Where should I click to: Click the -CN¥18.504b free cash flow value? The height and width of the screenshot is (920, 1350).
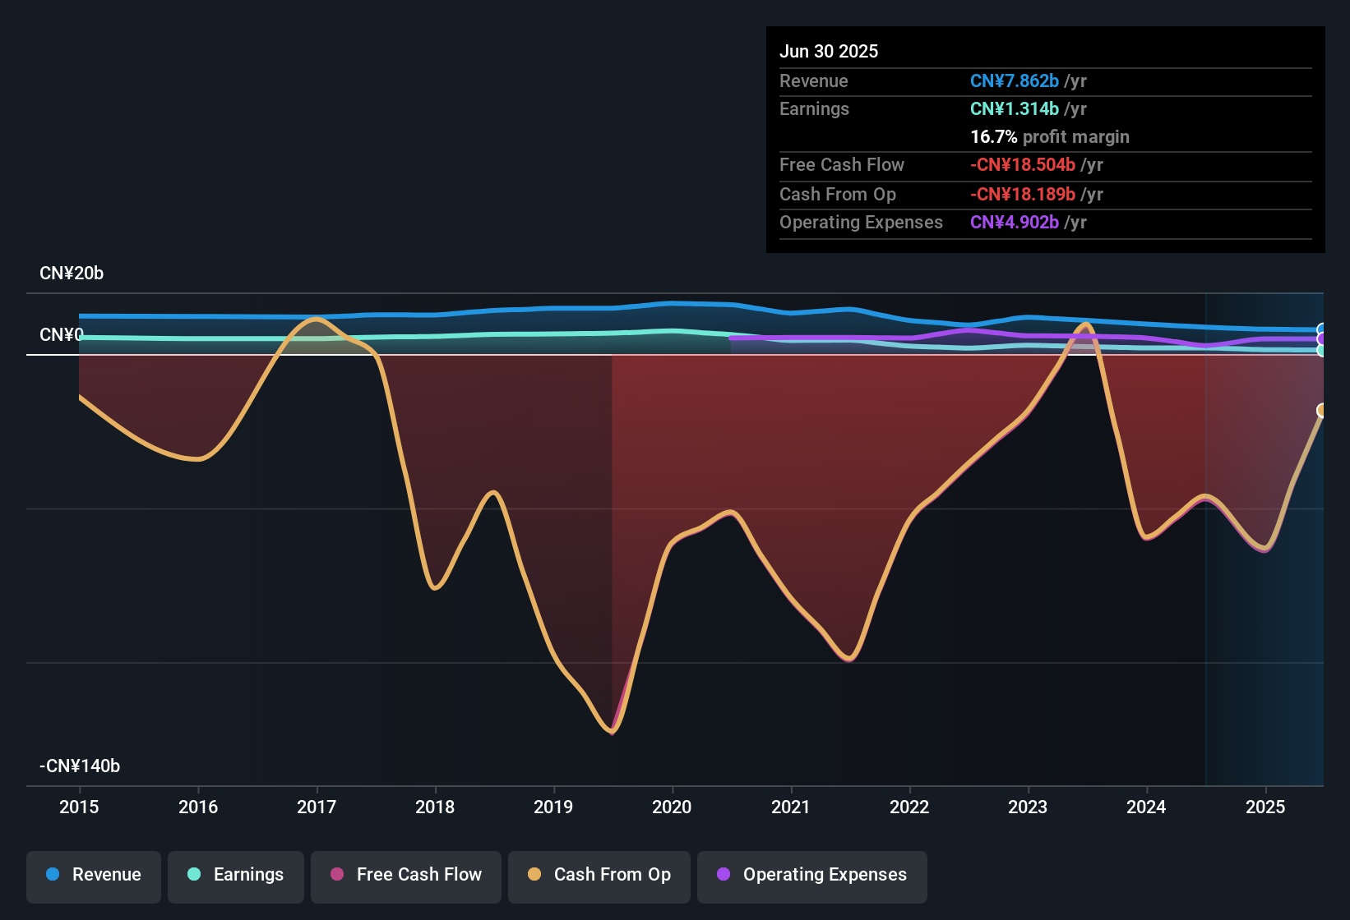[1023, 164]
